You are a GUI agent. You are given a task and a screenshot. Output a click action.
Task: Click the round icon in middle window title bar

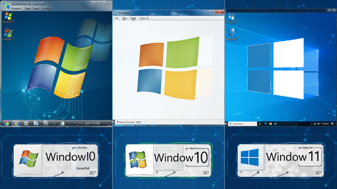point(115,13)
